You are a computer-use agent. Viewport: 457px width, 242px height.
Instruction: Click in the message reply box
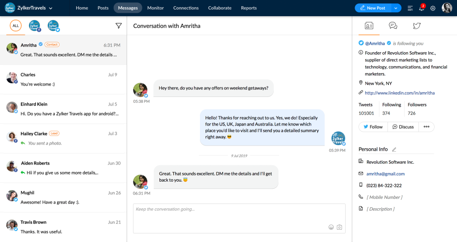click(x=239, y=218)
